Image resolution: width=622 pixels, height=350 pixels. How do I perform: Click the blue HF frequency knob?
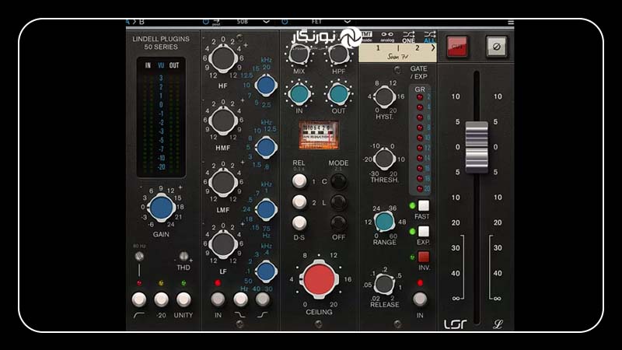[266, 85]
